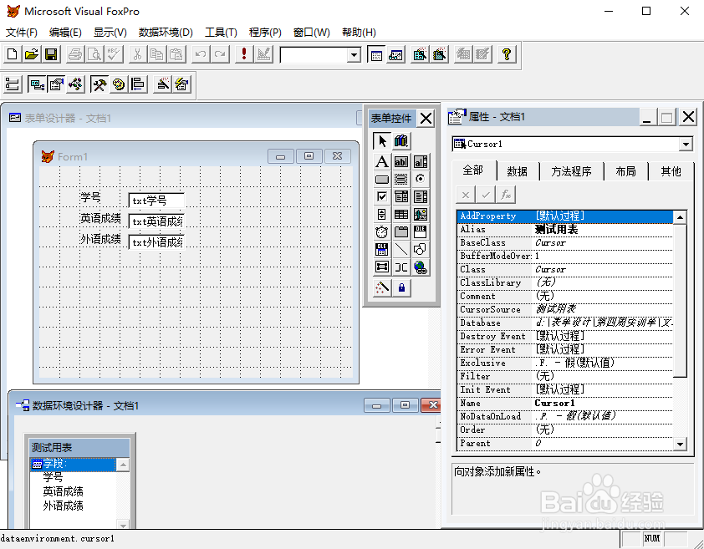This screenshot has height=549, width=704.
Task: Click scroll up arrow in 测试用表 field list
Action: (123, 465)
